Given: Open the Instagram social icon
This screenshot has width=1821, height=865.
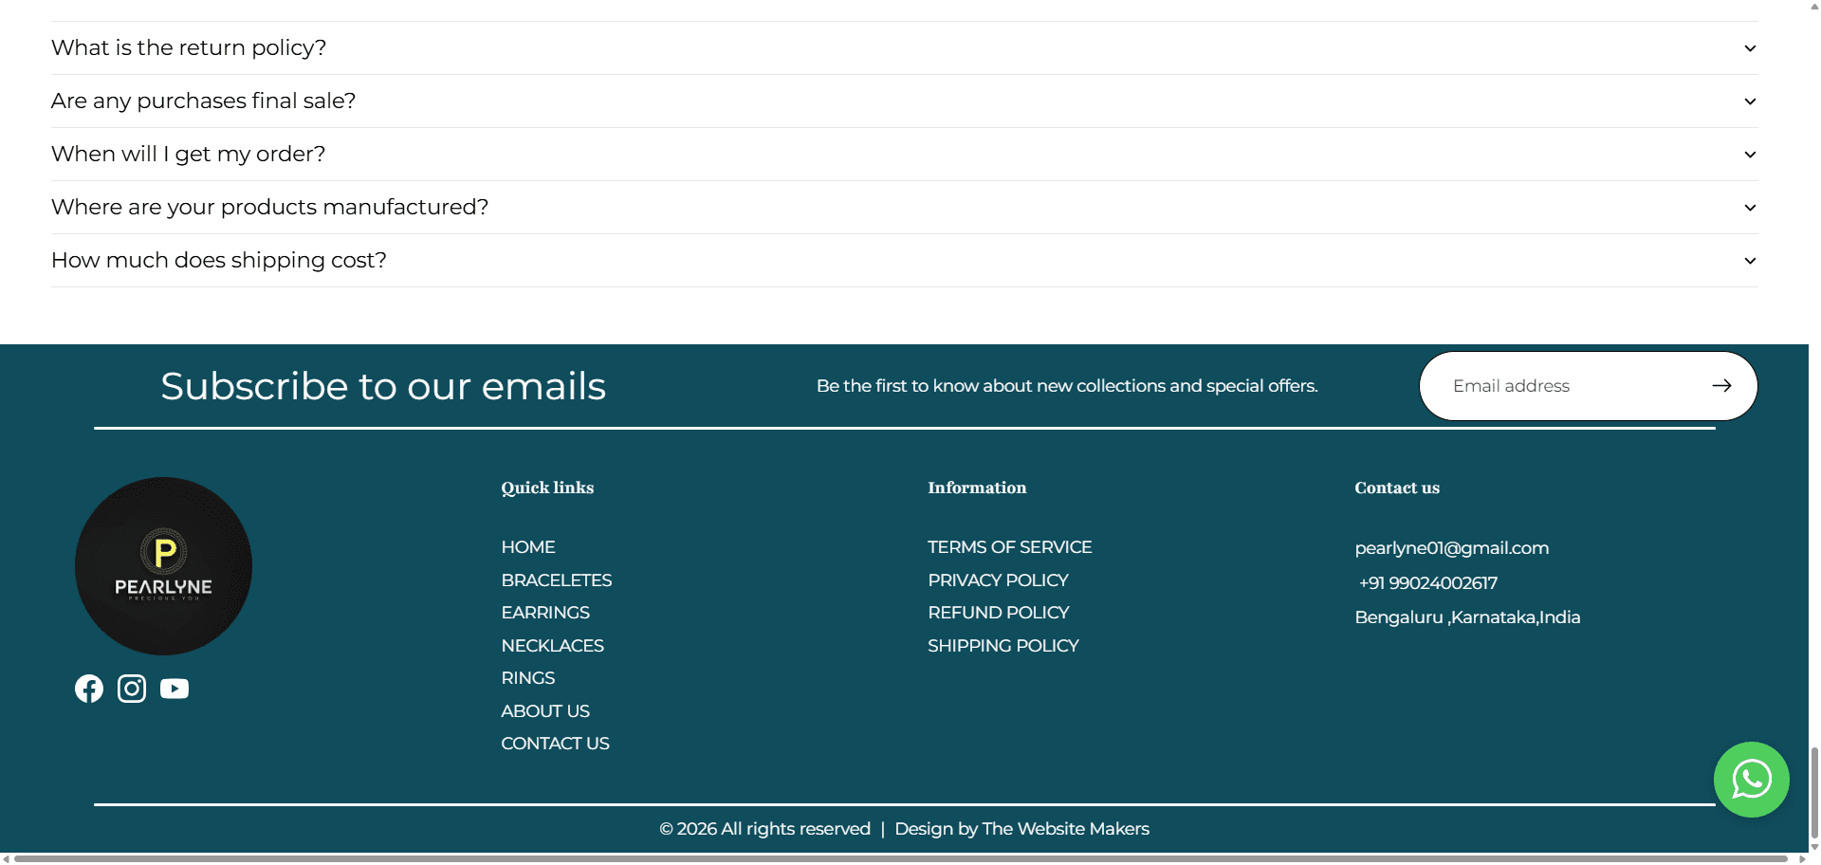Looking at the screenshot, I should pyautogui.click(x=132, y=689).
